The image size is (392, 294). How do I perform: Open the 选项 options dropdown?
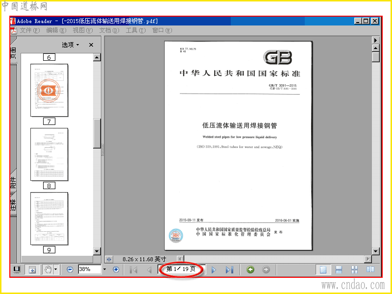point(71,45)
